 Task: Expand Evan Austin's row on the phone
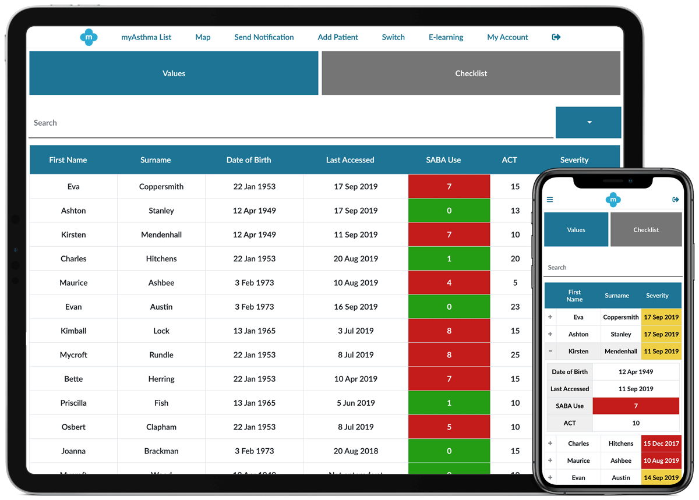pyautogui.click(x=550, y=477)
